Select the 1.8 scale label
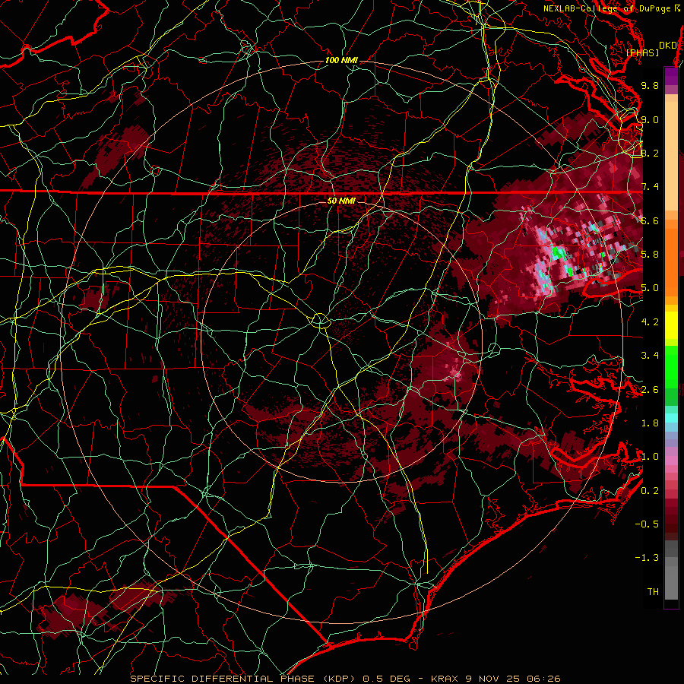This screenshot has width=684, height=684. coord(650,423)
